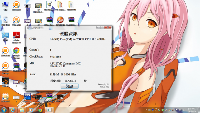Viewport: 200px width, 113px height.
Task: Open the network tray icon
Action: click(x=180, y=110)
